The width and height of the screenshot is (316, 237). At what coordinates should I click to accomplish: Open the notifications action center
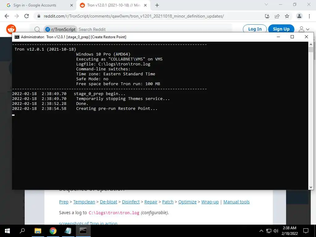pos(306,231)
